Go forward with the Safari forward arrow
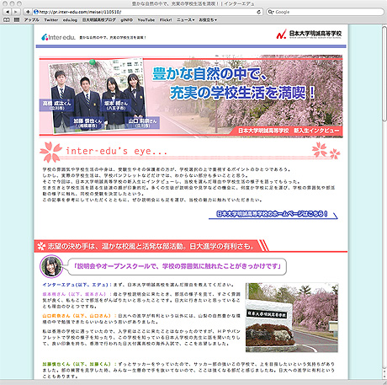387x385 pixels. pos(15,12)
